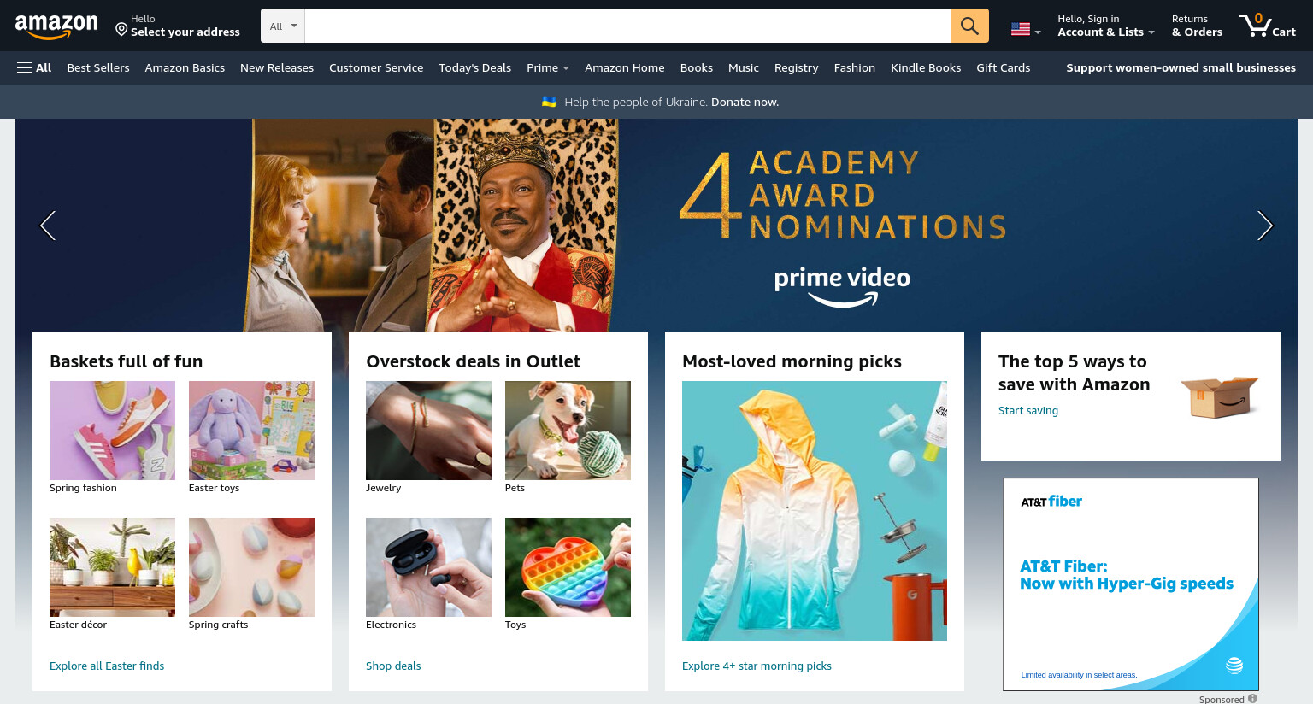Expand the Account & Lists menu
Viewport: 1313px width, 704px height.
point(1105,26)
